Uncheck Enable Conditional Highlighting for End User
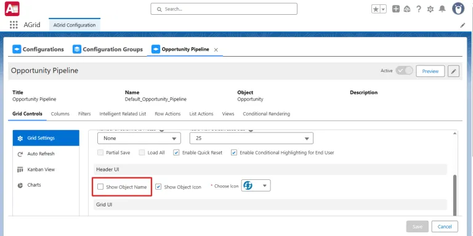Screen dimensions: 473x236 click(x=234, y=153)
